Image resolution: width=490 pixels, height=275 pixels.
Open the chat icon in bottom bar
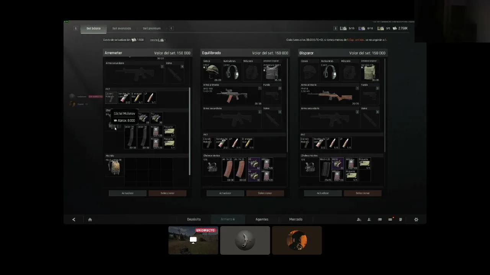point(380,219)
